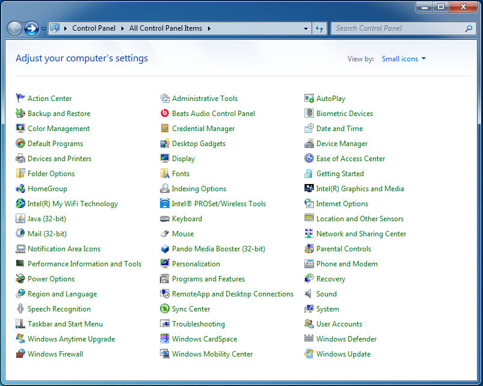Click the Folder Options icon

click(x=20, y=173)
